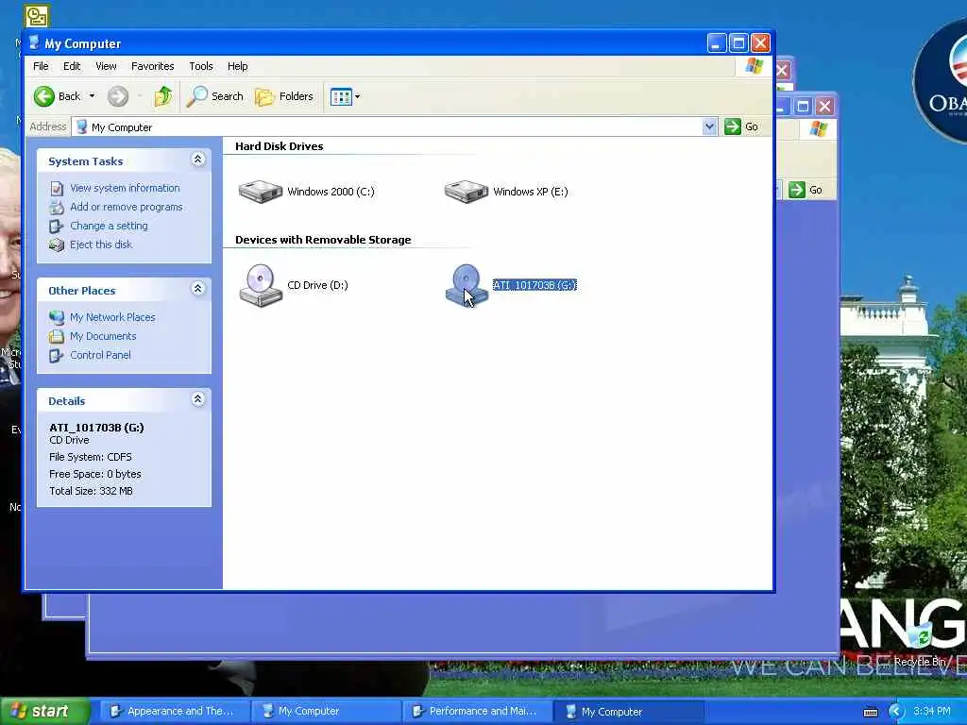This screenshot has height=725, width=967.
Task: Select the Windows 2000 (C:) drive icon
Action: point(261,191)
